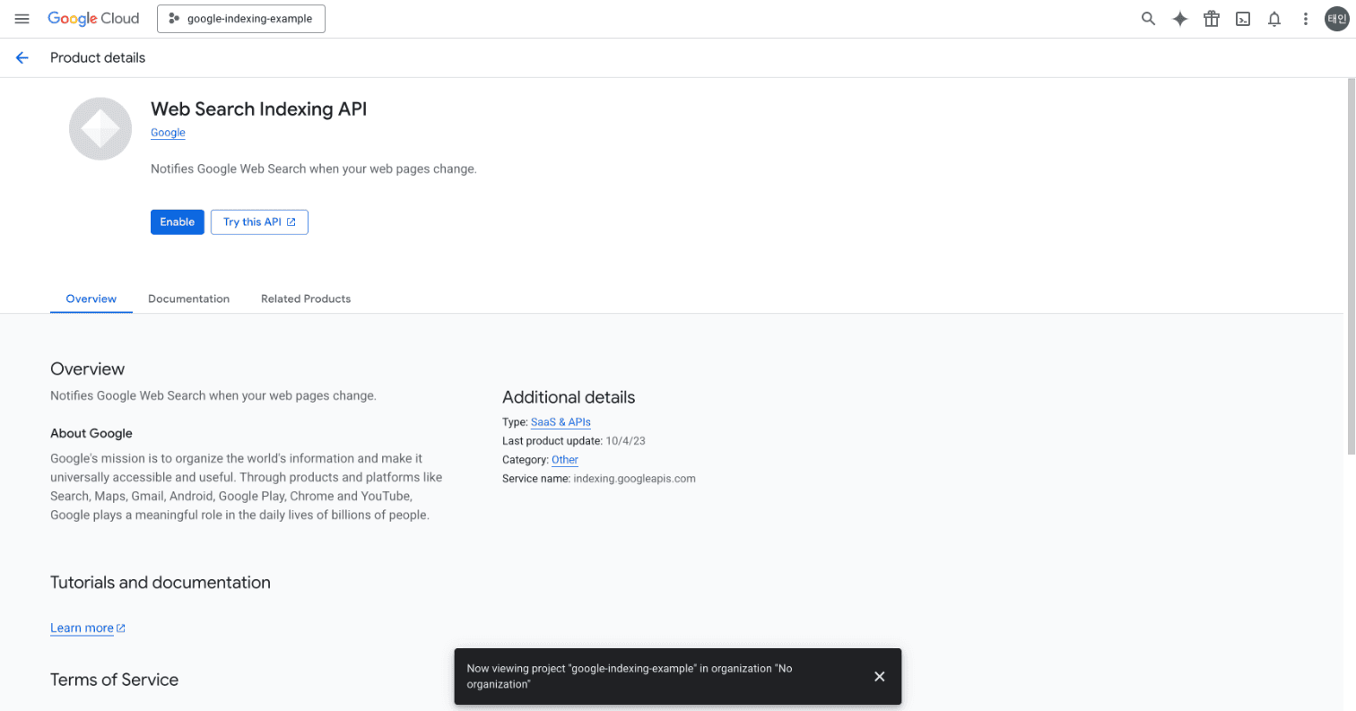Open the SaaS & APIs type link
This screenshot has width=1356, height=711.
click(561, 422)
